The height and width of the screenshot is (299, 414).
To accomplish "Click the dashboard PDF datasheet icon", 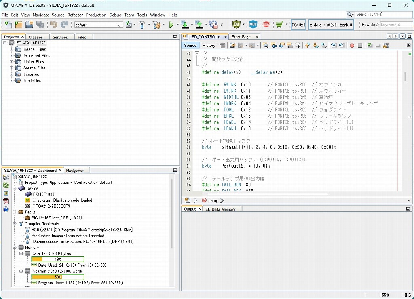I will [x=6, y=201].
